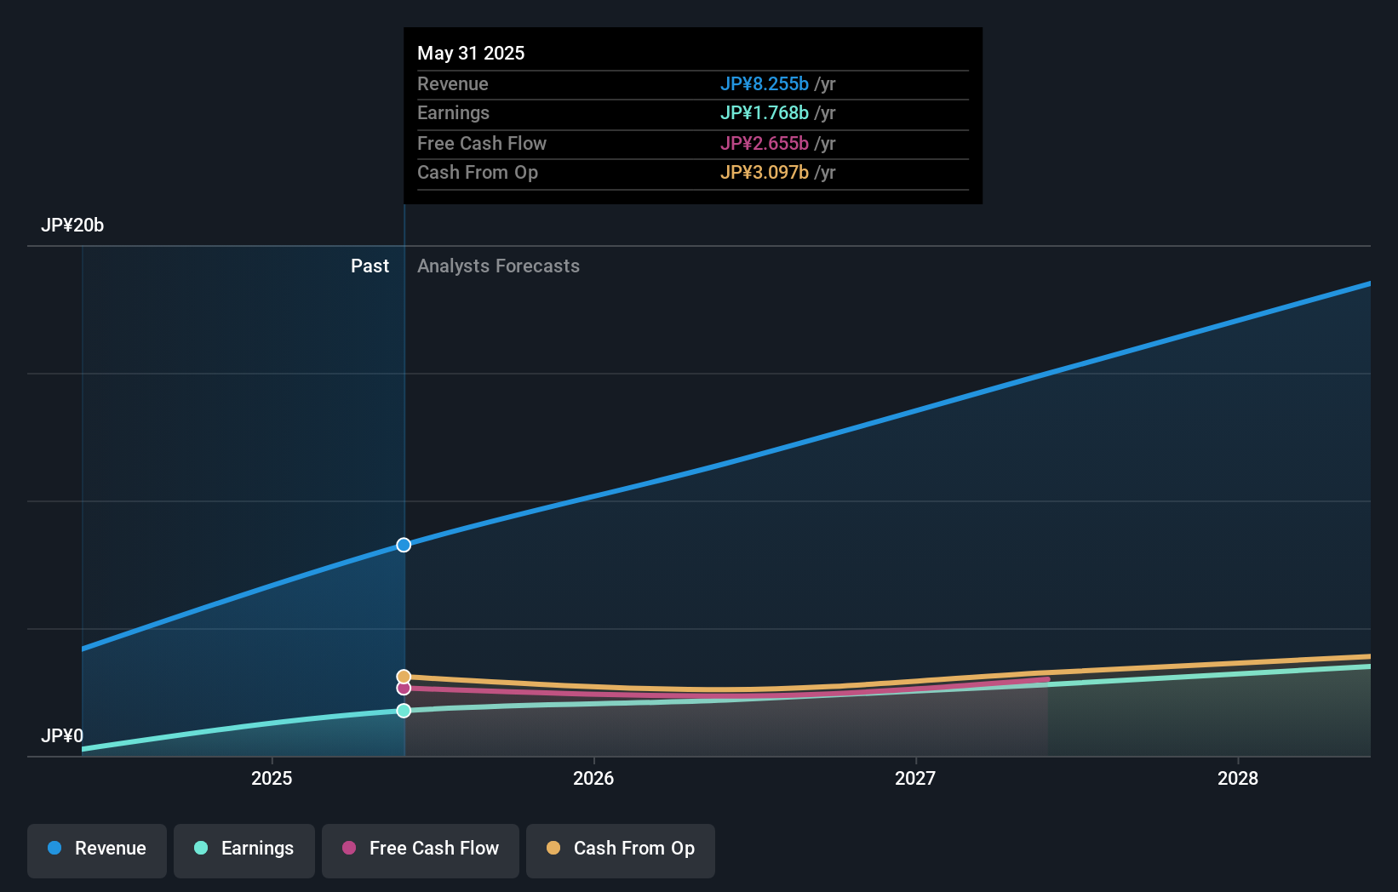Toggle the Free Cash Flow legend button

421,850
